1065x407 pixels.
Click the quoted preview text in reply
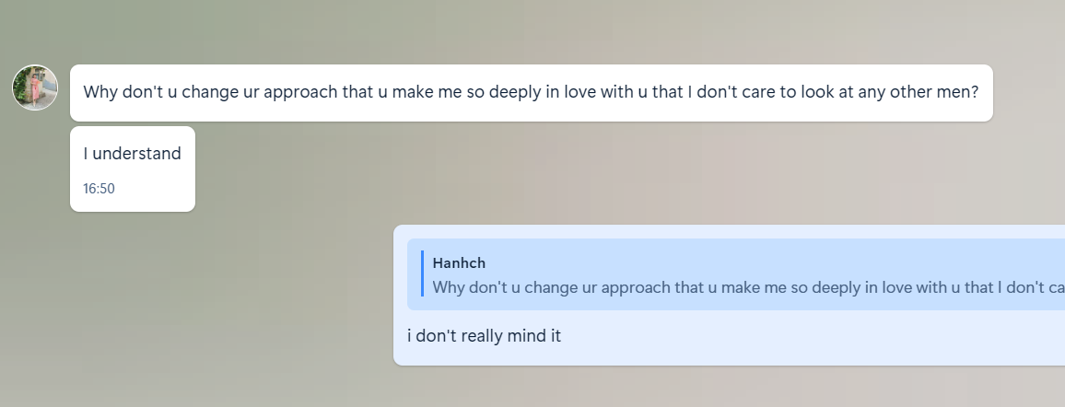748,287
